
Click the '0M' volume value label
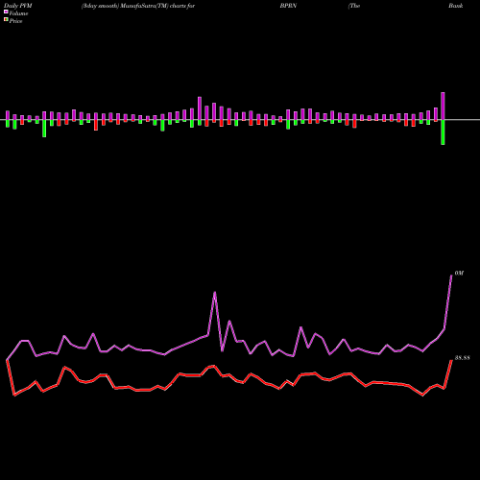459,273
